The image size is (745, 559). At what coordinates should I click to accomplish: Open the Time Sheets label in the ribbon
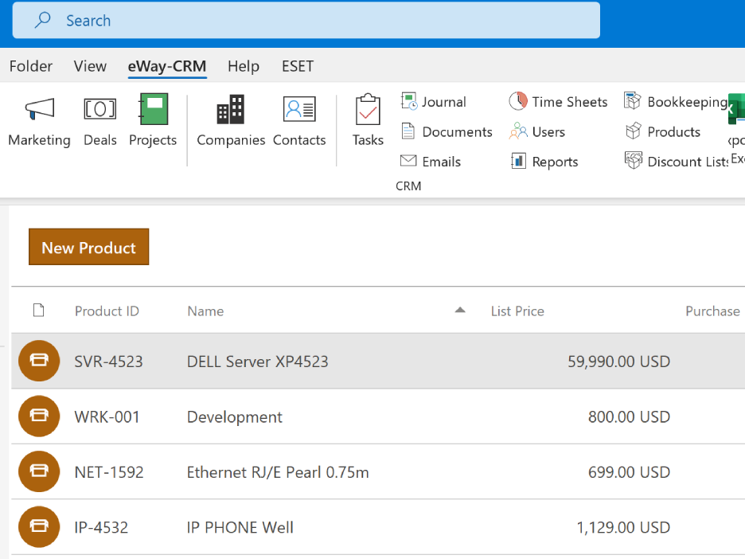(x=570, y=102)
